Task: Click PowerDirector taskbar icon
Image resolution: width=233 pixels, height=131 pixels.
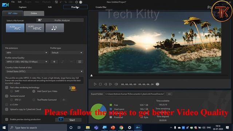Action: pyautogui.click(x=138, y=128)
